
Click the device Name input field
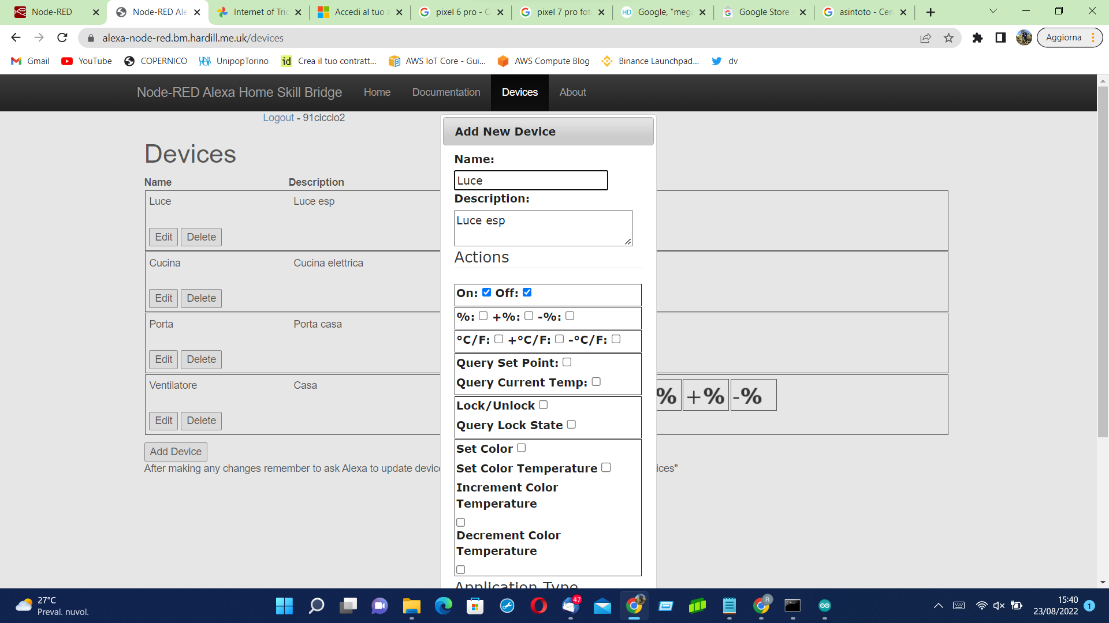(530, 181)
